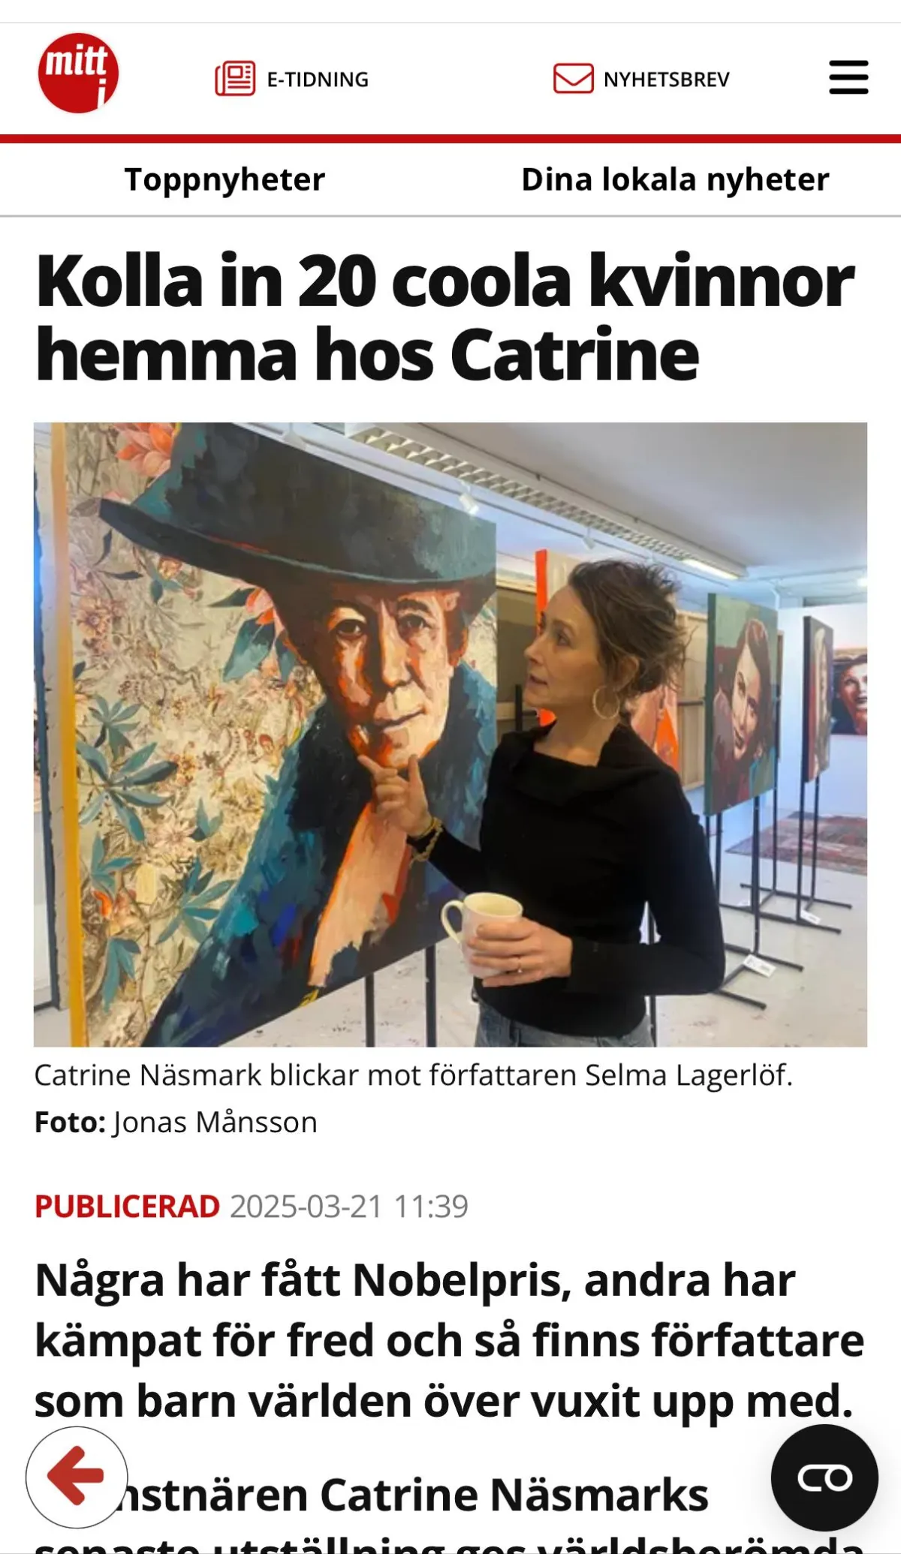
Task: Open the Mitt i logo homepage
Action: 78,74
